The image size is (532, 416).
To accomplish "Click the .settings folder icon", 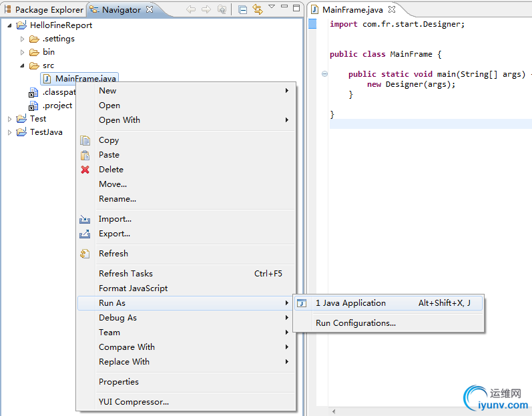I will click(34, 39).
